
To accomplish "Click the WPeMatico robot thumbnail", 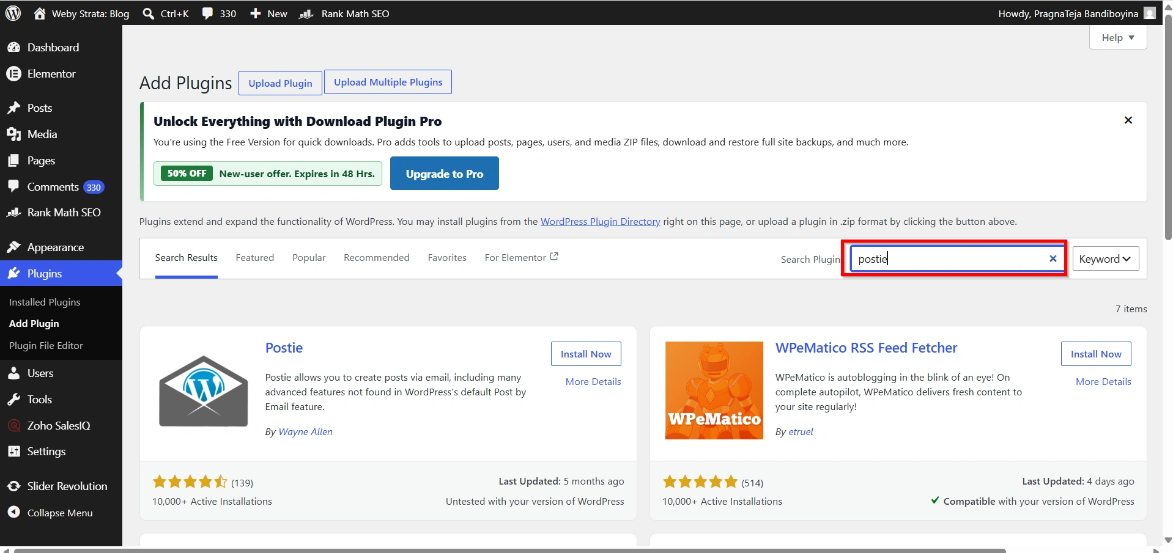I will 714,390.
